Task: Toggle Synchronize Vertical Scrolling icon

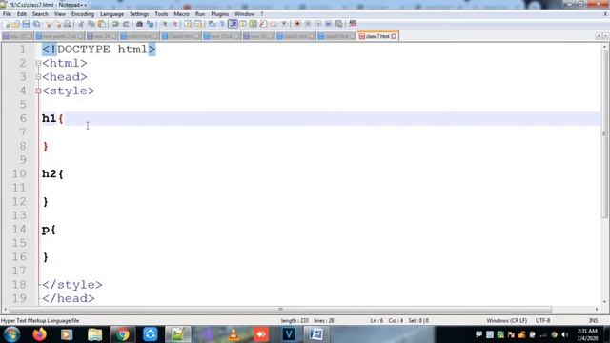Action: point(188,24)
